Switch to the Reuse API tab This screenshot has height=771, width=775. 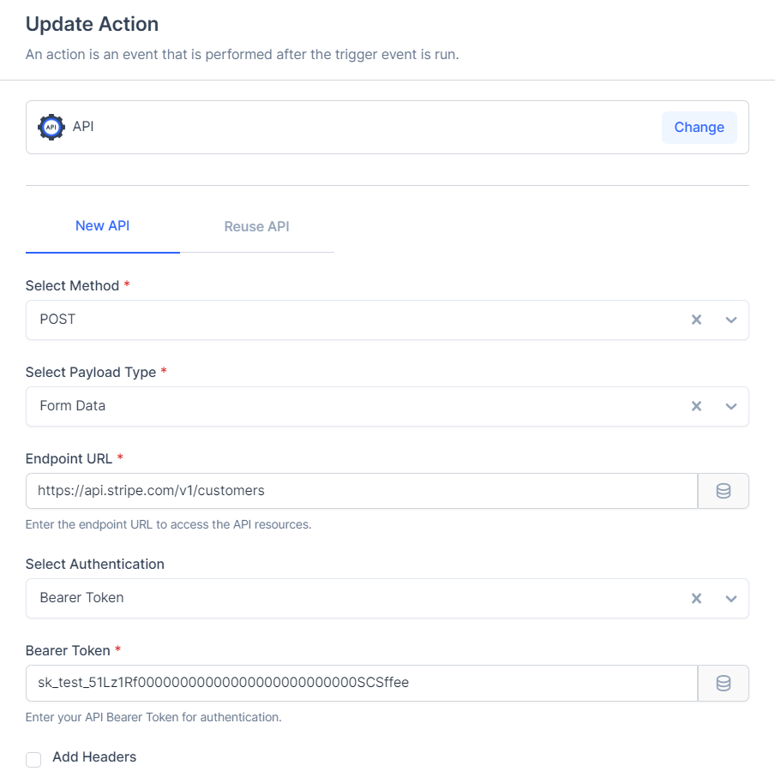click(256, 227)
